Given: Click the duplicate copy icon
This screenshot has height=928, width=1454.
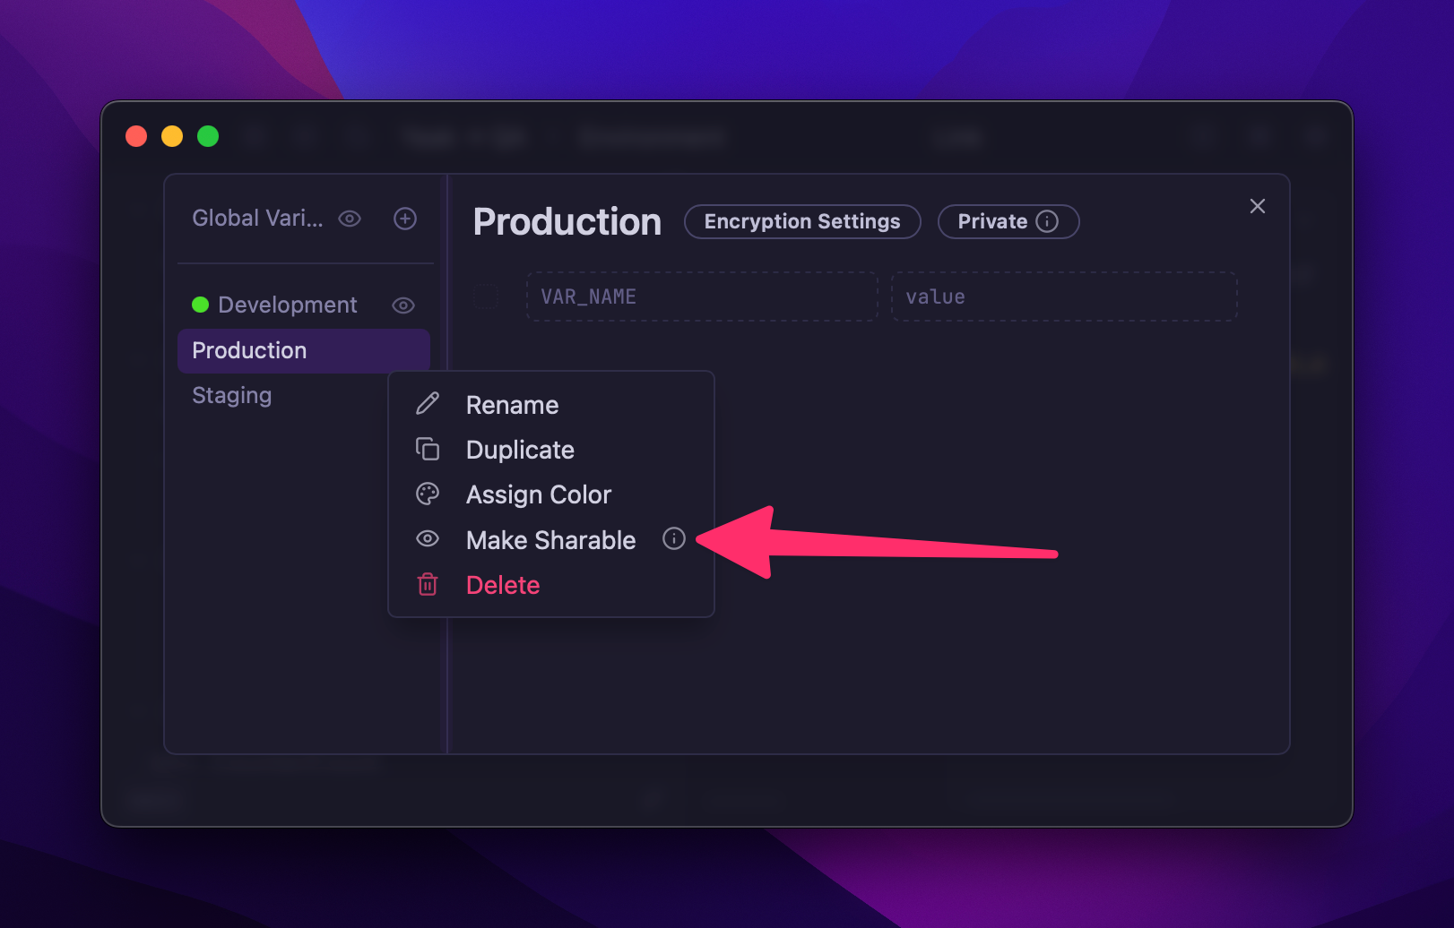Looking at the screenshot, I should (428, 449).
